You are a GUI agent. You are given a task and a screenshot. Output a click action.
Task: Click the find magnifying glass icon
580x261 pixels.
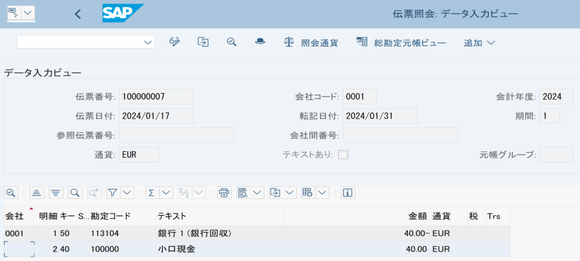(75, 192)
